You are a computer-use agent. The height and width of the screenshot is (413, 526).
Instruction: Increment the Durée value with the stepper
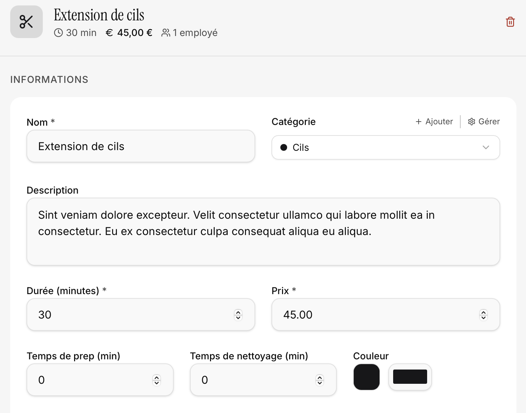pyautogui.click(x=238, y=312)
